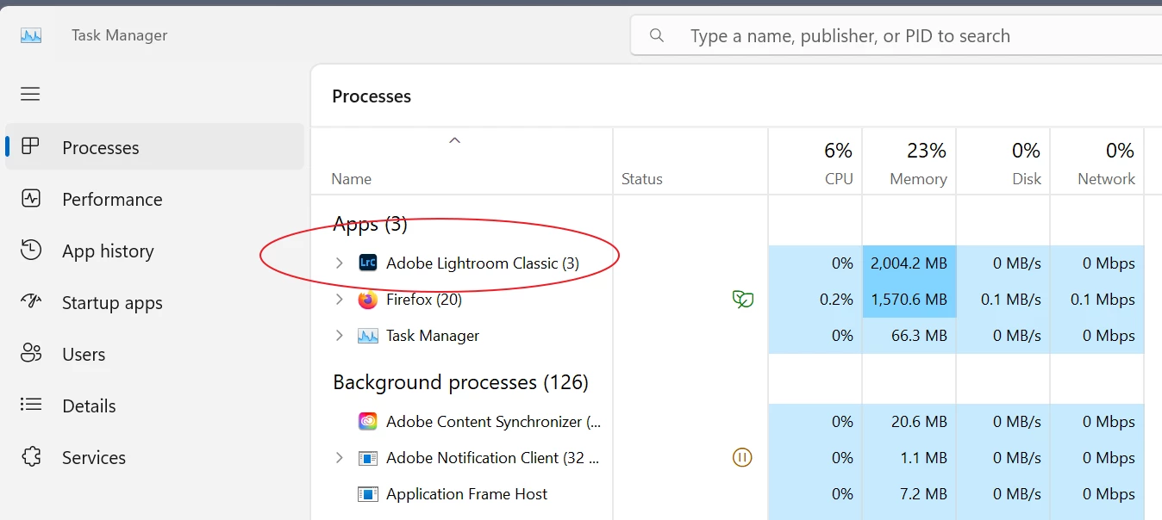Click the 2,004.2 MB memory cell
The height and width of the screenshot is (520, 1162).
tap(909, 263)
